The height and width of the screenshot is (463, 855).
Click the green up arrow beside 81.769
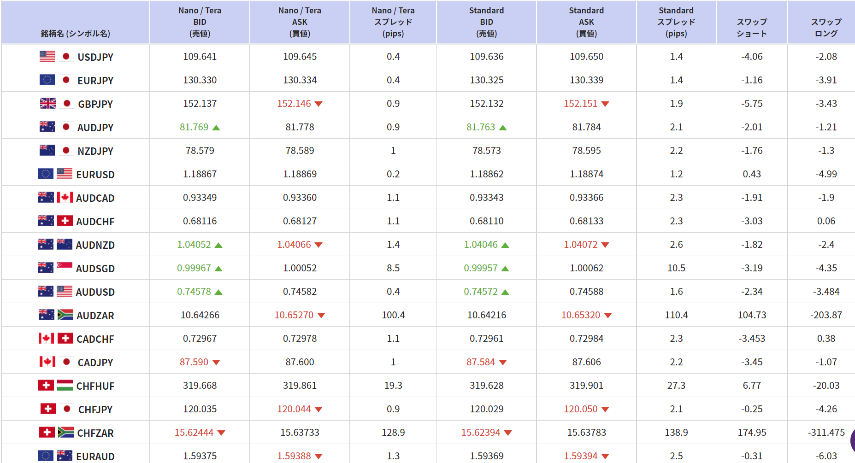pos(216,128)
